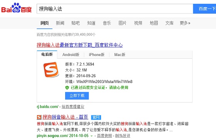This screenshot has width=216, height=139.
Task: Switch to the iPhone版 tab
Action: point(96,54)
